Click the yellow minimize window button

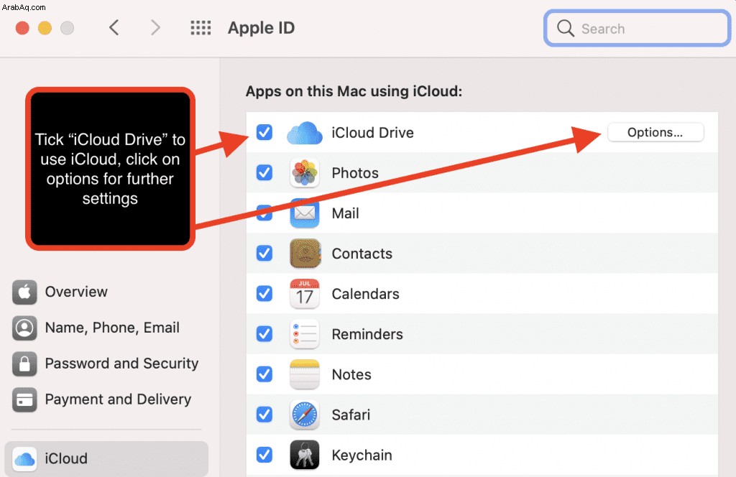coord(45,28)
